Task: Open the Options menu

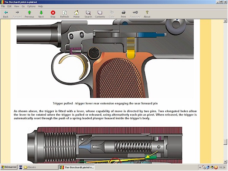Action: [31, 6]
